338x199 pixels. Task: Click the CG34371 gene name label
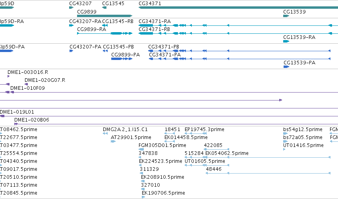[150, 4]
